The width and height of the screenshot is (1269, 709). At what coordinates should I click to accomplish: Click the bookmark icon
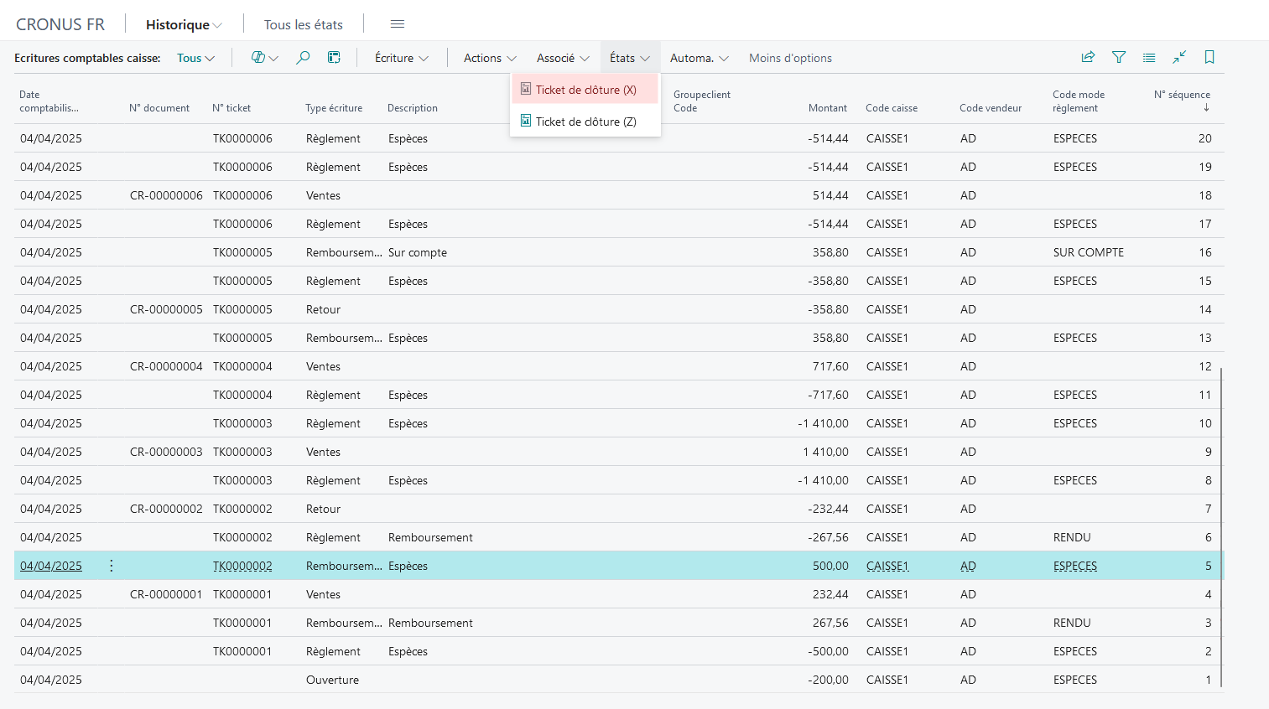tap(1209, 57)
